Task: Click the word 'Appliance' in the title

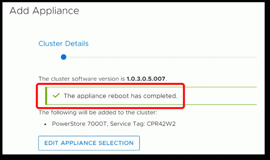Action: (56, 11)
